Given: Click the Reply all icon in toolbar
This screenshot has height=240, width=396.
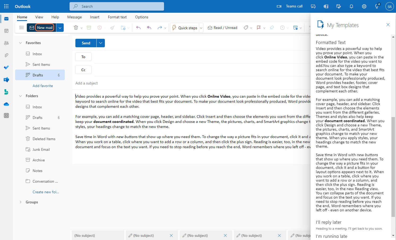Looking at the screenshot, I should [x=149, y=28].
